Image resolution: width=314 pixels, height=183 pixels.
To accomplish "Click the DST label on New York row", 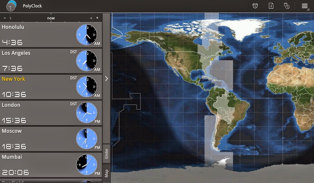I will click(73, 78).
